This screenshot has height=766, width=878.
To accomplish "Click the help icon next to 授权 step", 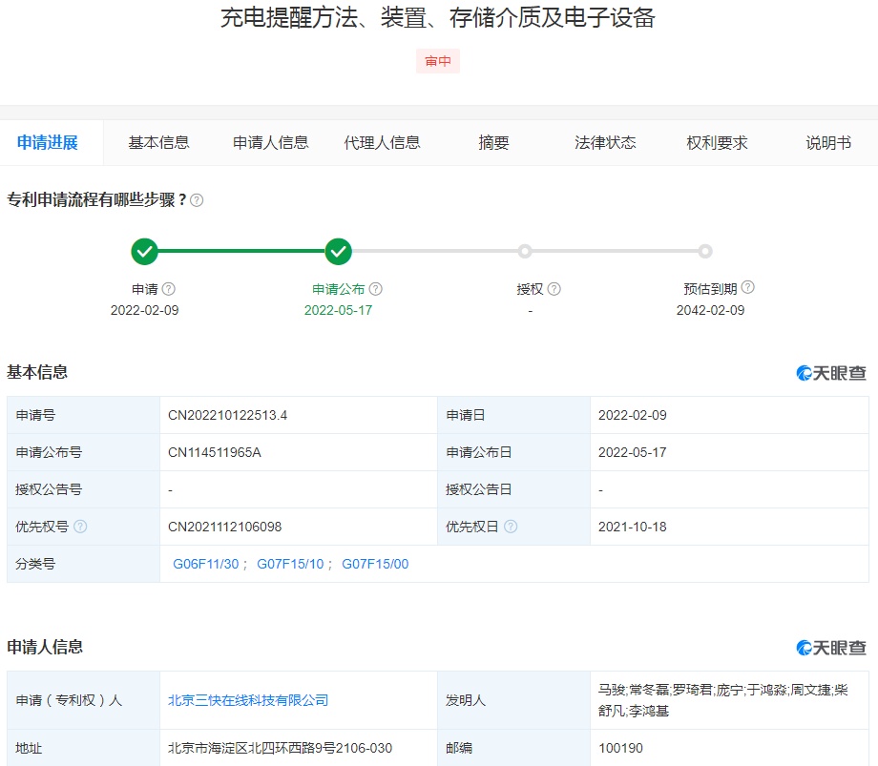I will [554, 289].
